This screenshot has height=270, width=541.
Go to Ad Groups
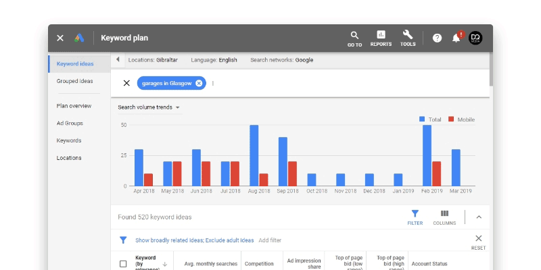tap(70, 124)
